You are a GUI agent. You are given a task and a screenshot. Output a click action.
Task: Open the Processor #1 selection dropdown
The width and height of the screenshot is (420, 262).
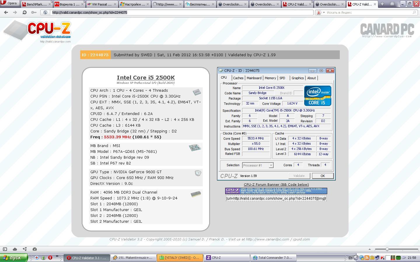tap(258, 165)
